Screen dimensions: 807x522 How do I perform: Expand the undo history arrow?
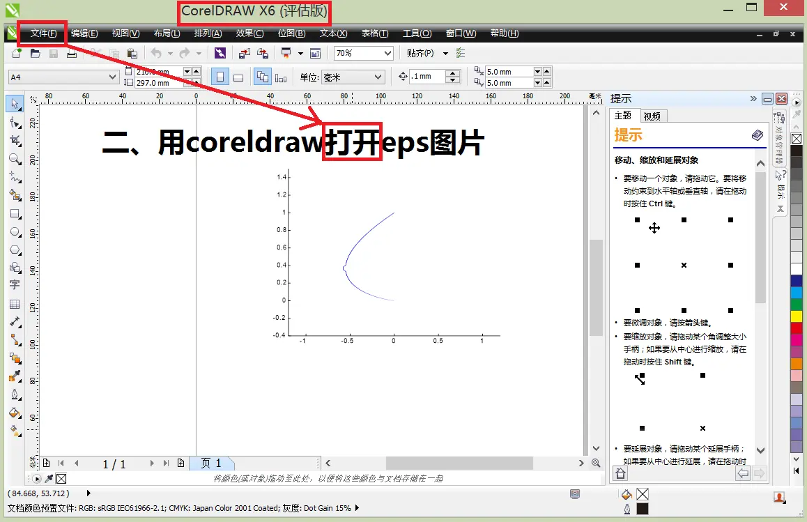170,53
